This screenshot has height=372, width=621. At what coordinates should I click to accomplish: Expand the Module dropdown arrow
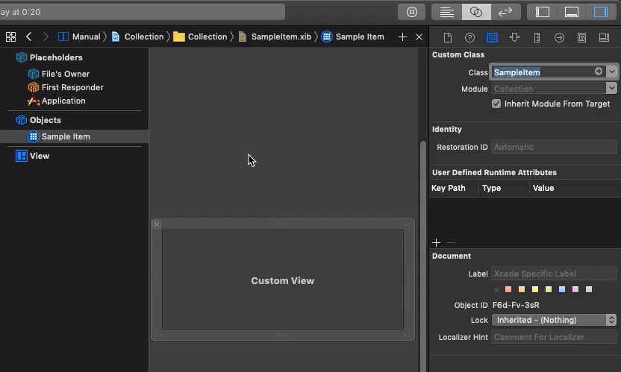pos(611,88)
